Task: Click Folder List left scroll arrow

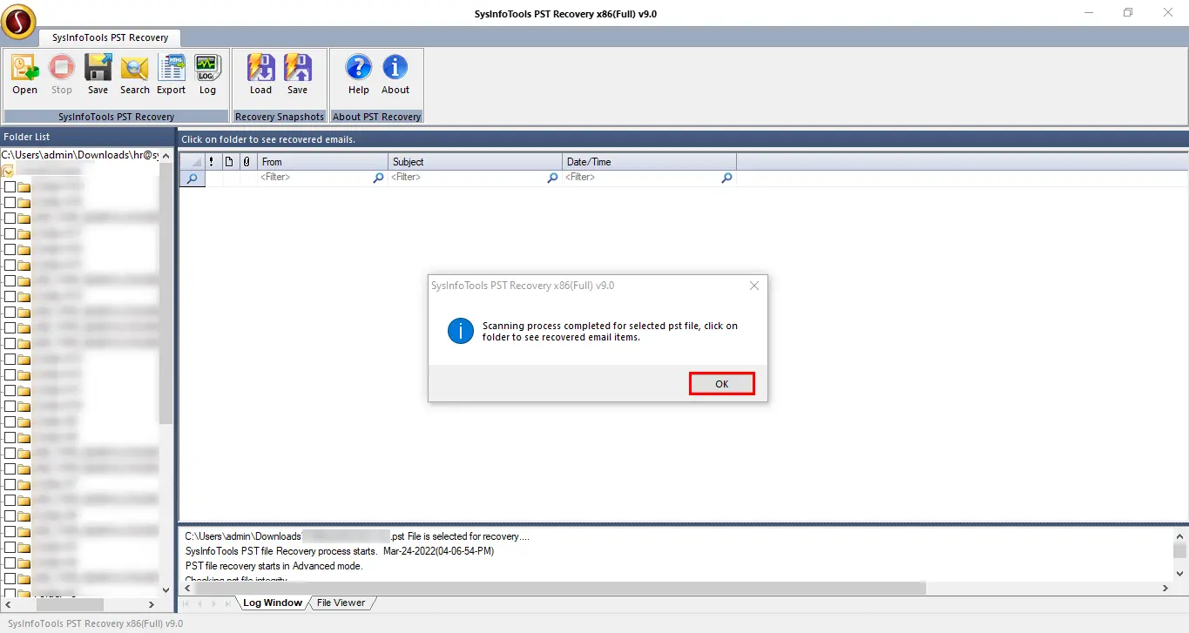Action: pos(7,604)
